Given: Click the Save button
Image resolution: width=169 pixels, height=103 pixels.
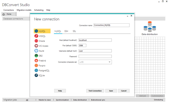Looking at the screenshot, I should tap(111, 91).
